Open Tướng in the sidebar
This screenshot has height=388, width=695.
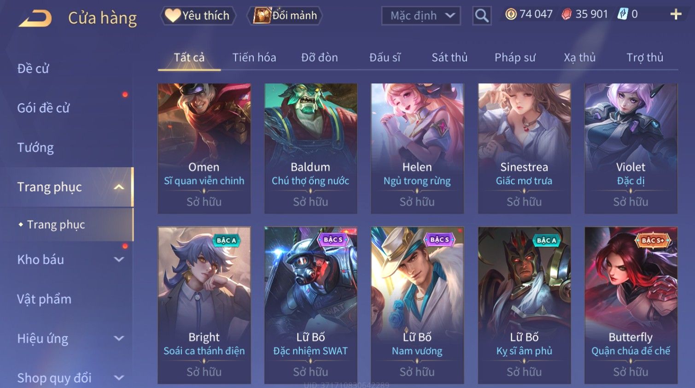pyautogui.click(x=35, y=147)
